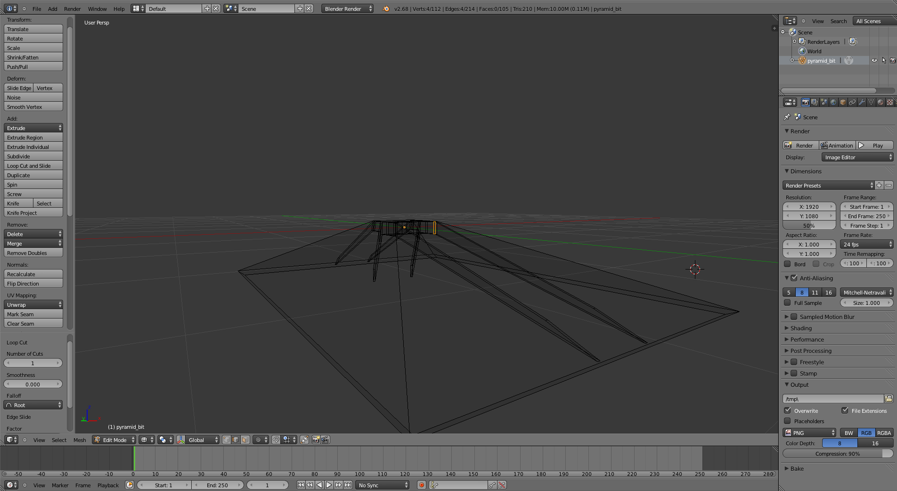Click the Compression 90% slider
The height and width of the screenshot is (491, 897).
(837, 453)
